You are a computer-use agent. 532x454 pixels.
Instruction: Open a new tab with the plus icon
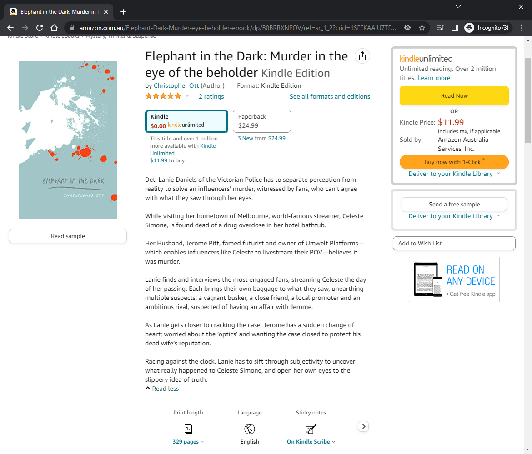(123, 12)
